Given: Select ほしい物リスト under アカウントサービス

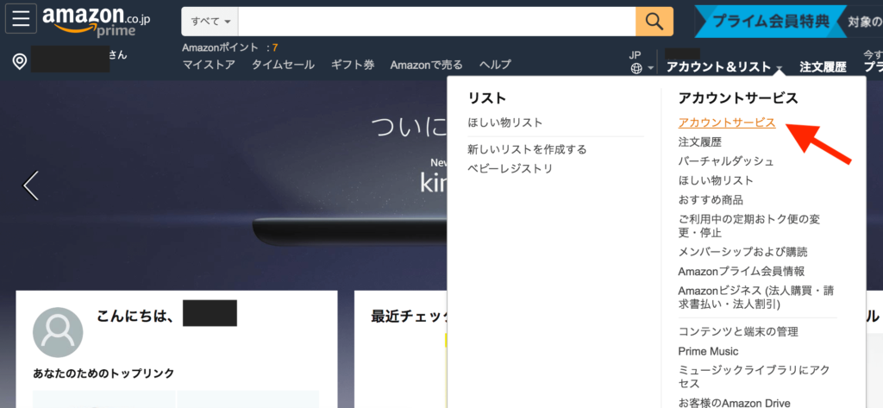Looking at the screenshot, I should click(716, 180).
